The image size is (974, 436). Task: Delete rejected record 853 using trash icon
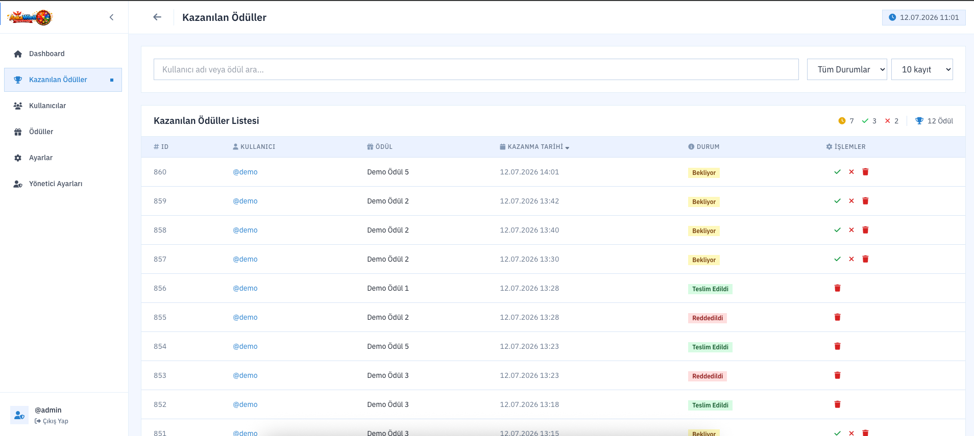[x=837, y=375]
